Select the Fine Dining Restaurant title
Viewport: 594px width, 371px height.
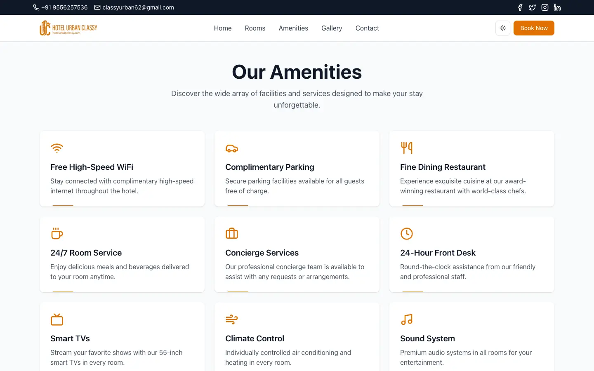point(443,167)
